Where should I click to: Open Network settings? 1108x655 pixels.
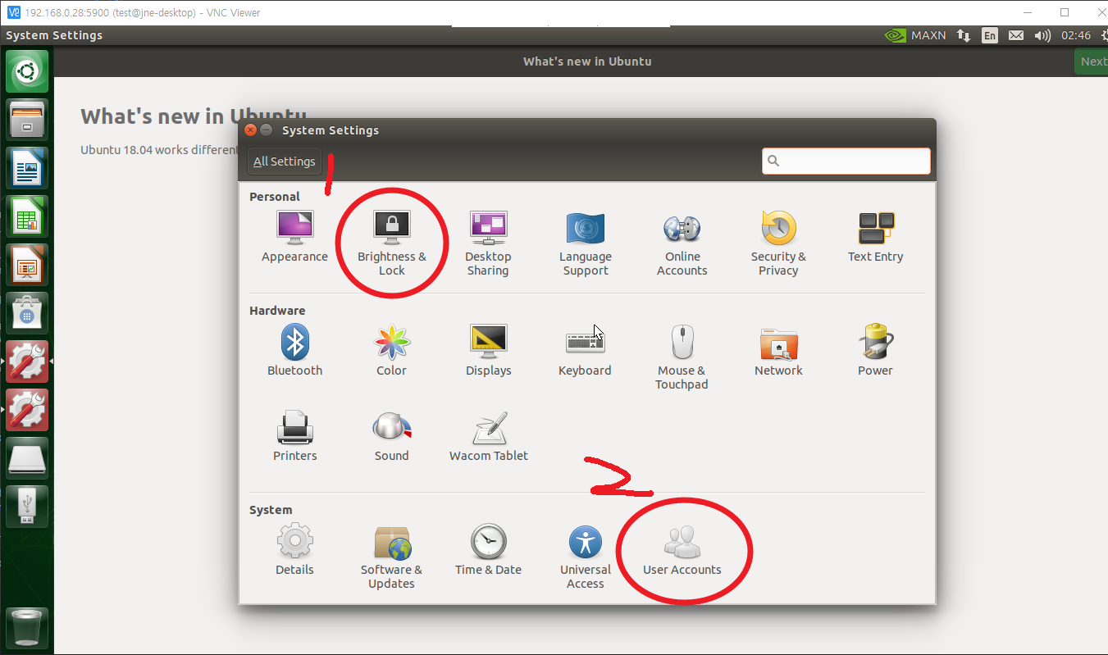[779, 351]
